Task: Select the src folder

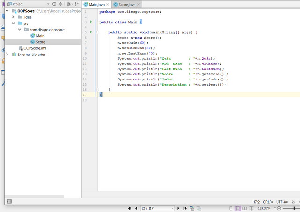Action: (26, 24)
